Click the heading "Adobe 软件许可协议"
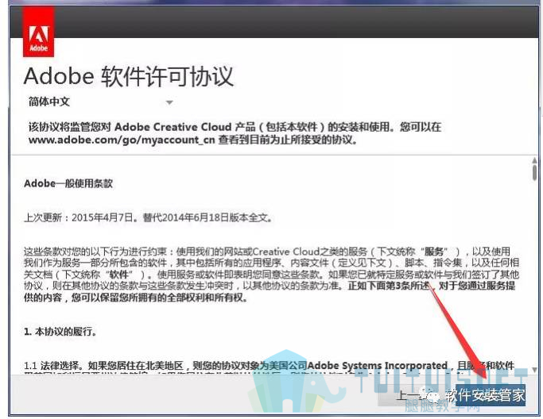The width and height of the screenshot is (543, 419). 129,76
